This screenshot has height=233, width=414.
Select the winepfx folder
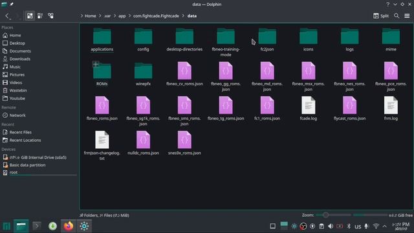143,74
